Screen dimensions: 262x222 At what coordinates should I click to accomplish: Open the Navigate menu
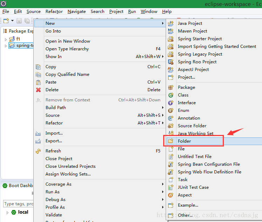(76, 12)
